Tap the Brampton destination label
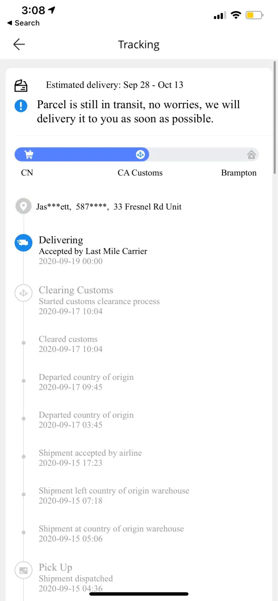 239,173
